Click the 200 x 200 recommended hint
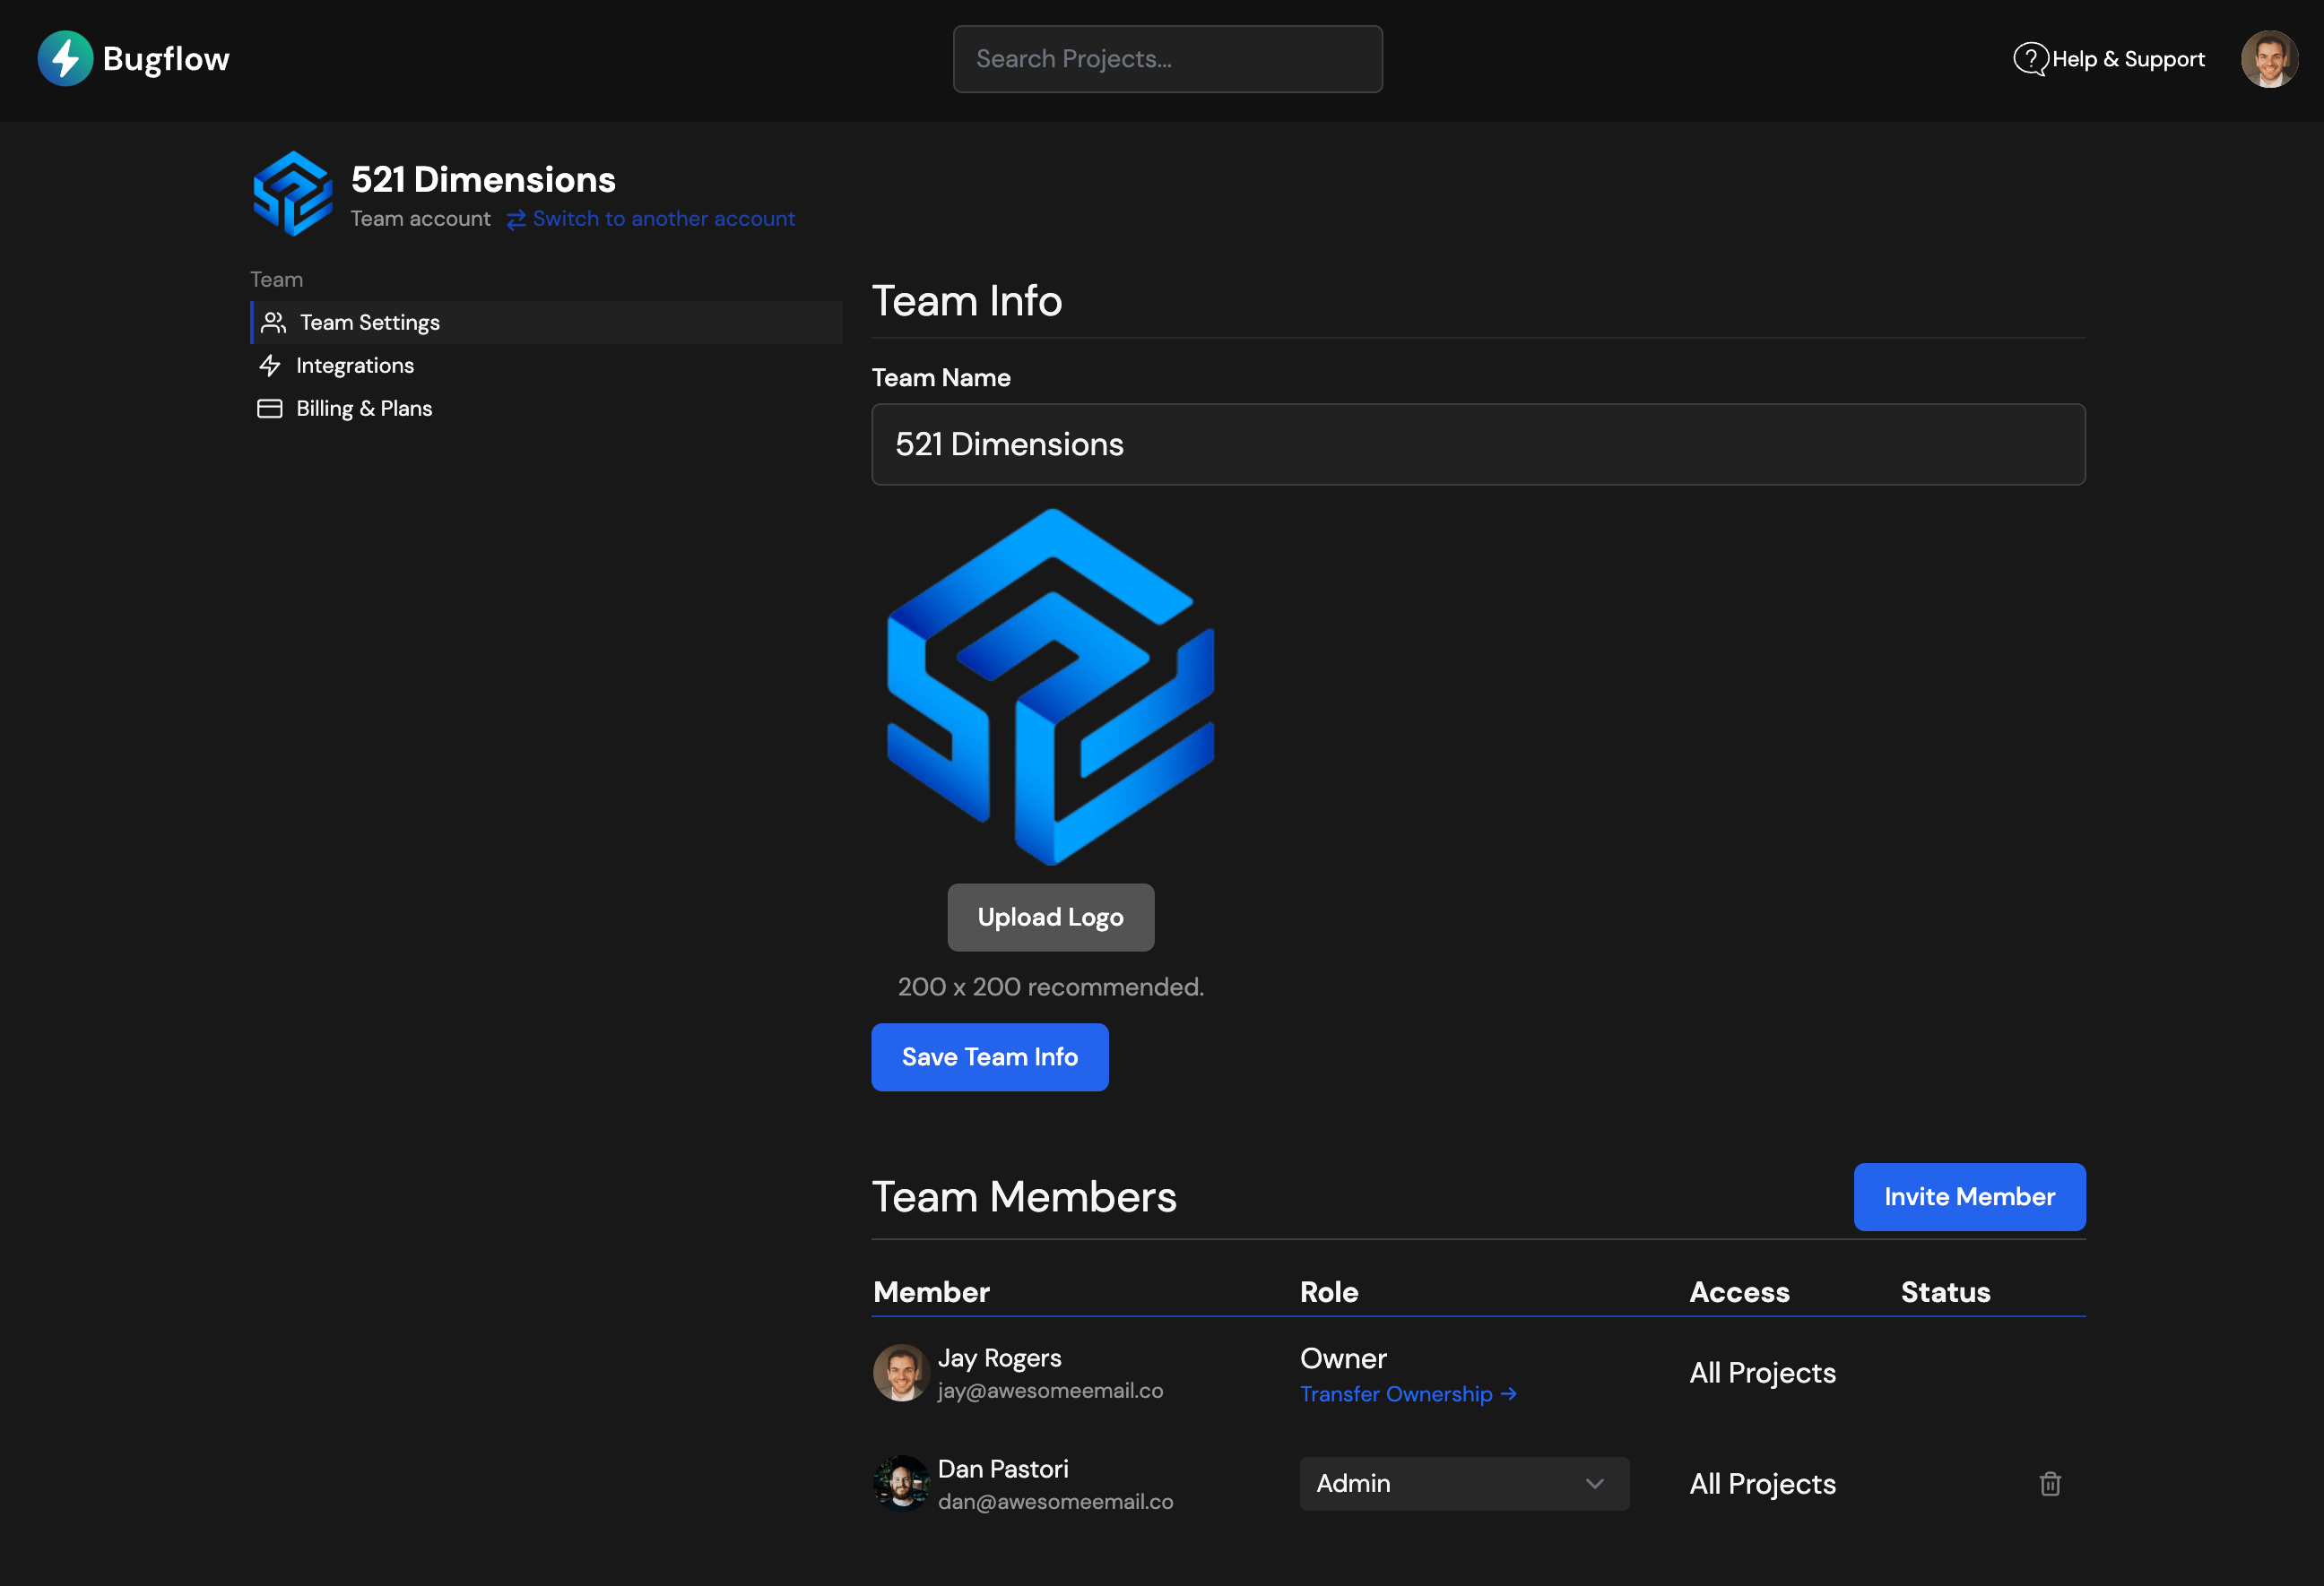Screen dimensions: 2324x1586 (x=1051, y=987)
